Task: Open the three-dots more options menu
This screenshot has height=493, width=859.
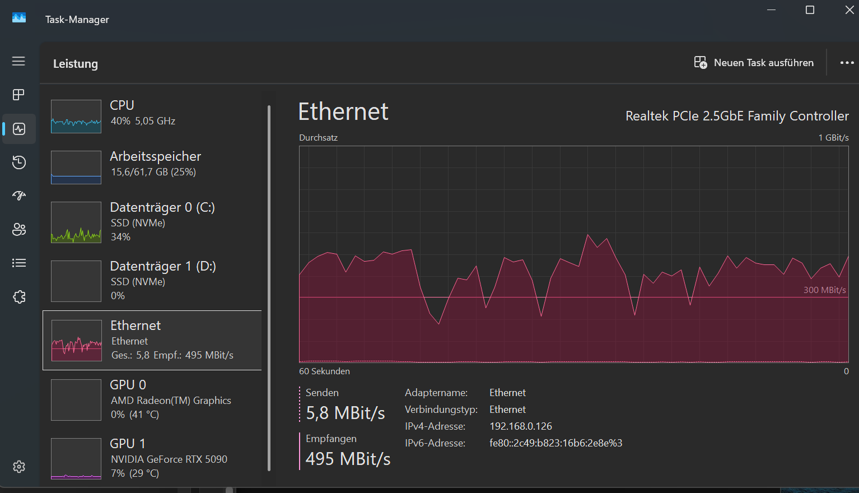Action: pos(847,63)
